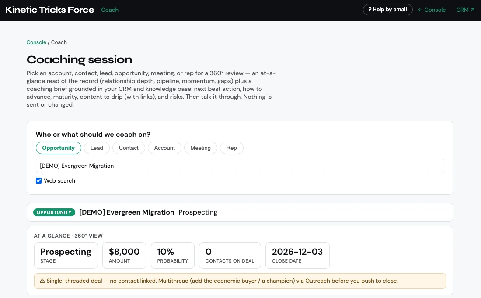The height and width of the screenshot is (298, 481).
Task: Click the Prospecting status beside record title
Action: click(x=198, y=212)
